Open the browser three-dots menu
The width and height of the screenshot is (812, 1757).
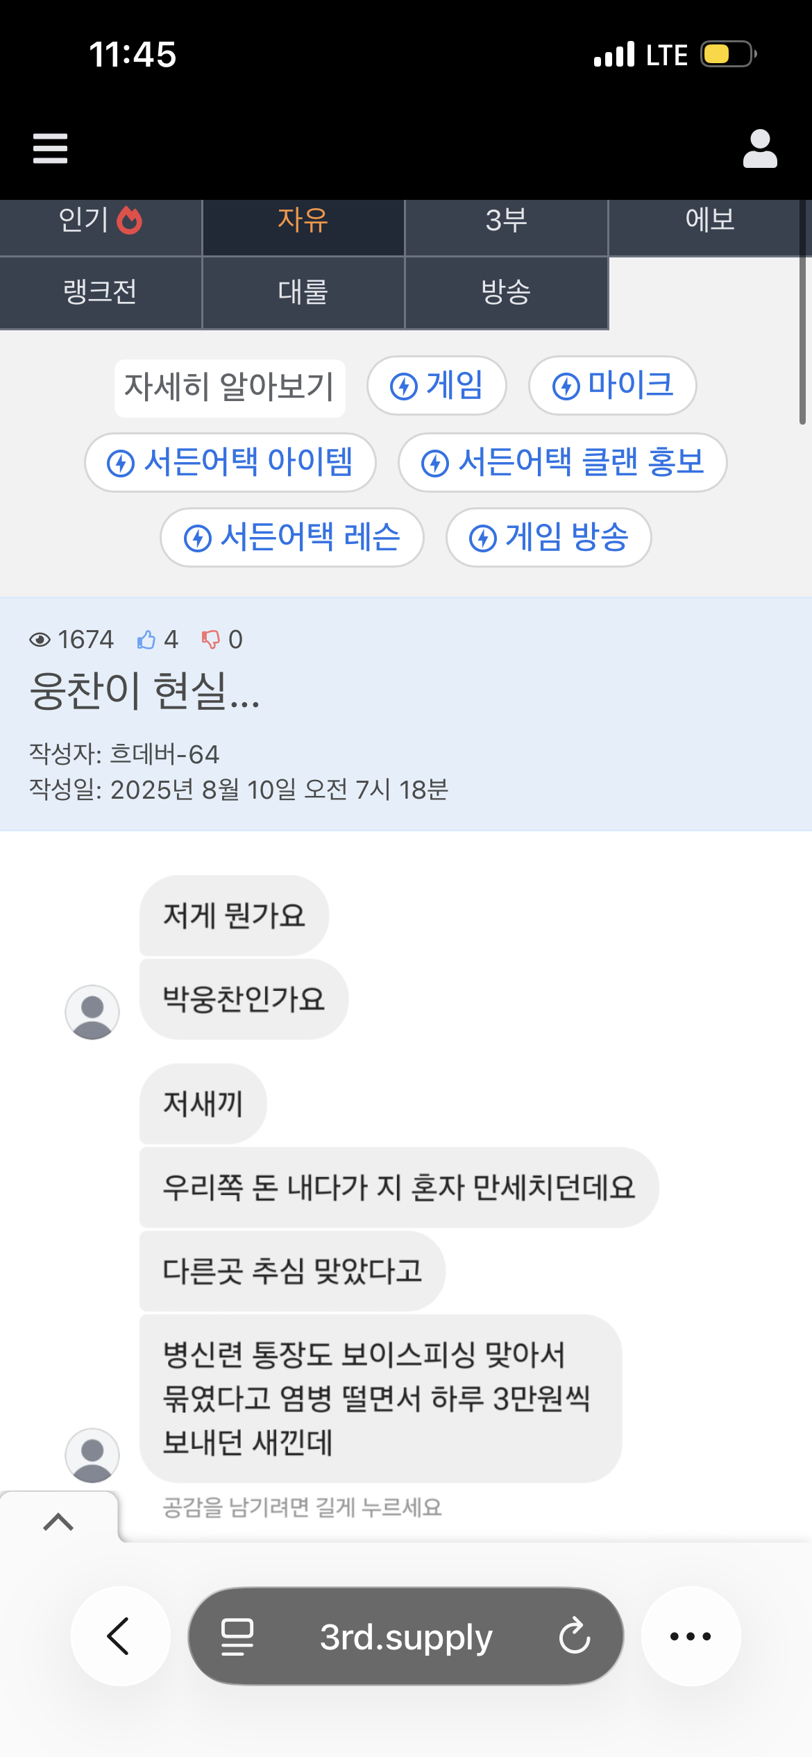point(690,1636)
